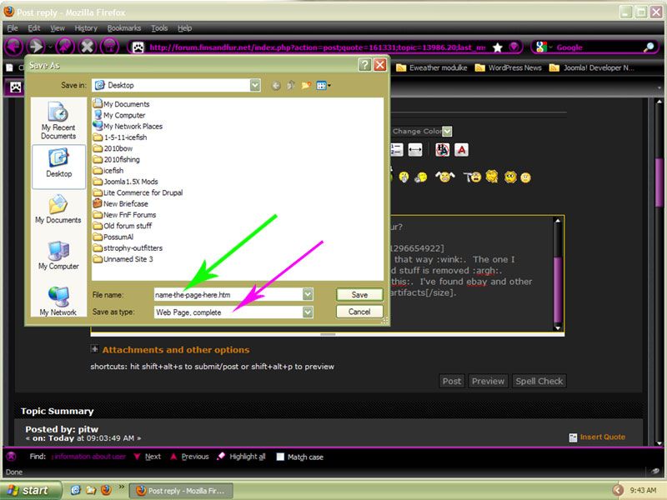Expand the Save in location dropdown
This screenshot has width=667, height=500.
point(254,85)
